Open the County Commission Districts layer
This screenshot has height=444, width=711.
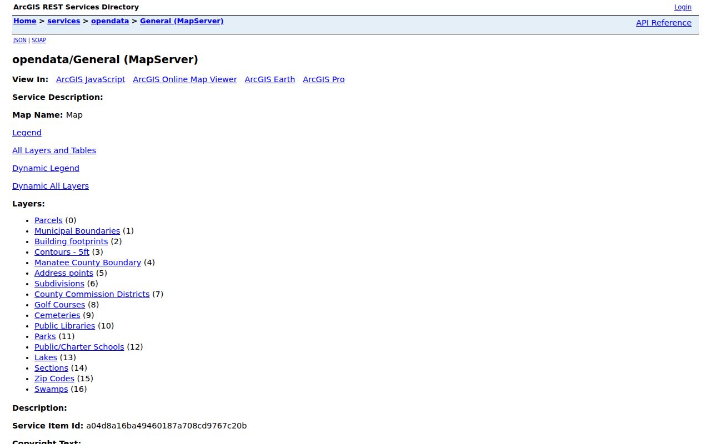click(x=92, y=294)
